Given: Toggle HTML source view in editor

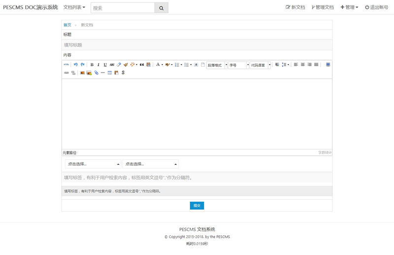Looking at the screenshot, I should [66, 65].
